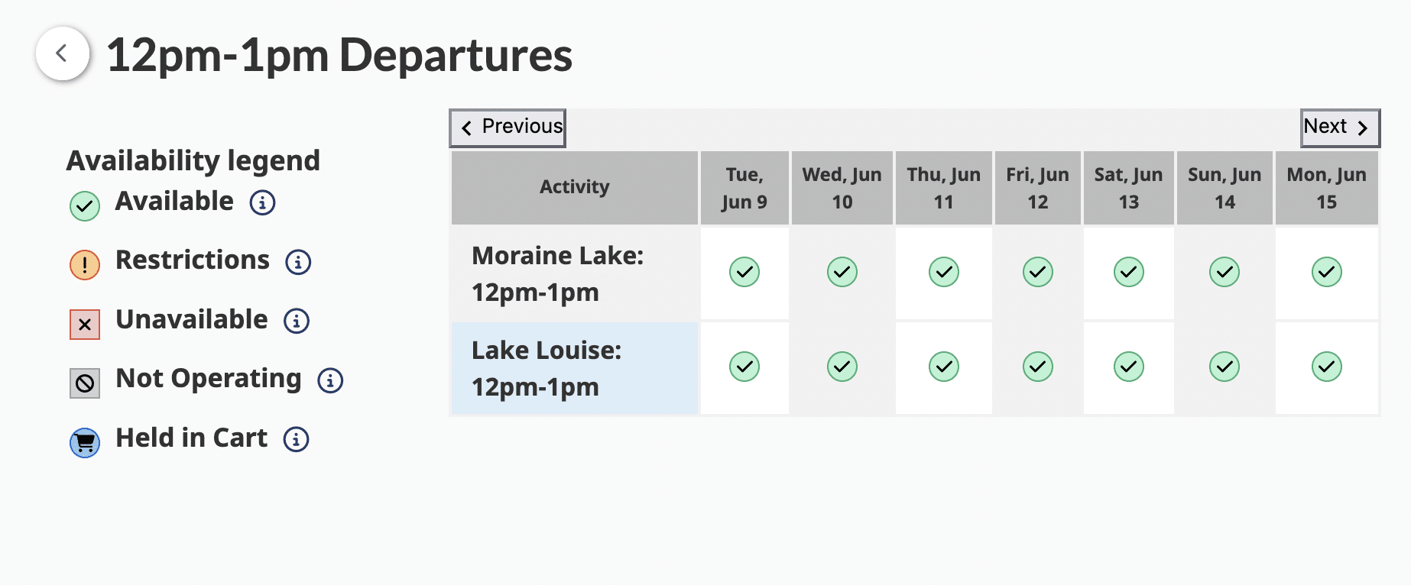Go to Previous week of dates

point(508,128)
